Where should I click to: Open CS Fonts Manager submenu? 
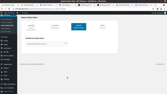click(7, 22)
